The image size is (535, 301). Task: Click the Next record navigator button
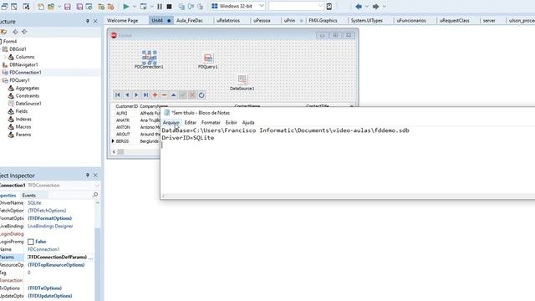(x=136, y=94)
